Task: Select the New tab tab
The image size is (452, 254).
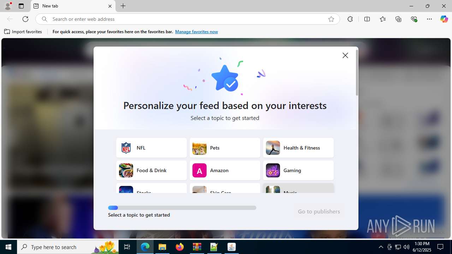Action: (x=73, y=6)
